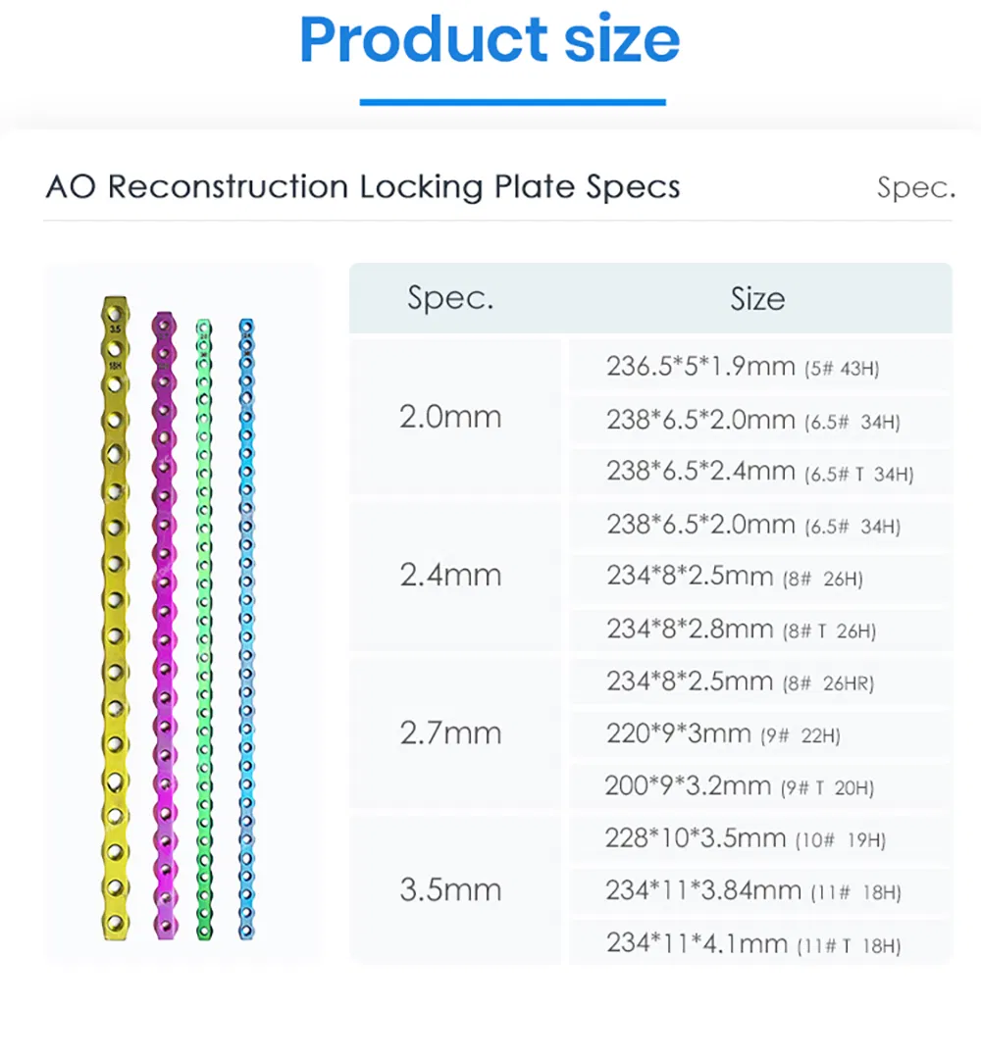This screenshot has width=981, height=1060.
Task: Click the "Spec." table column header
Action: pyautogui.click(x=451, y=299)
